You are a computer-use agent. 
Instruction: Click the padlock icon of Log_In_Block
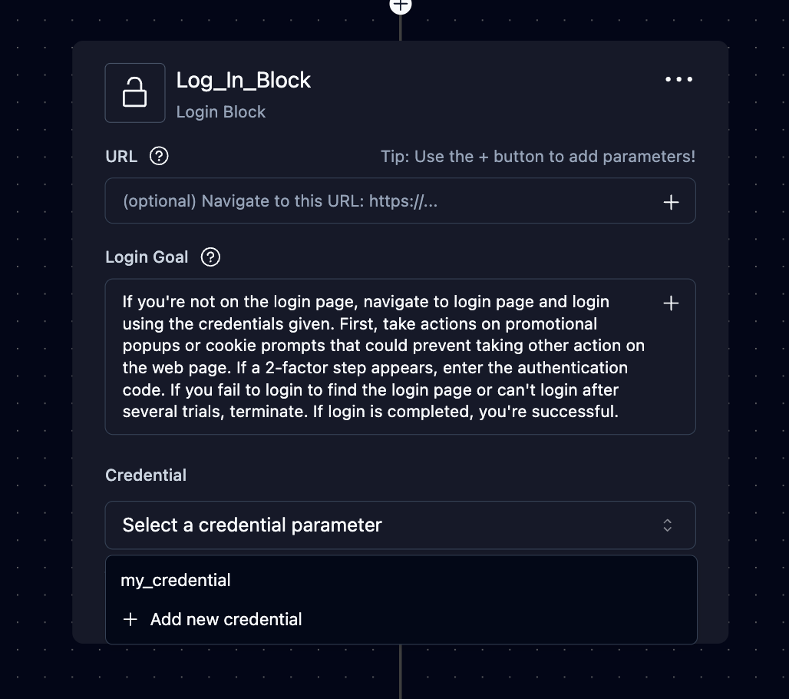click(x=135, y=93)
